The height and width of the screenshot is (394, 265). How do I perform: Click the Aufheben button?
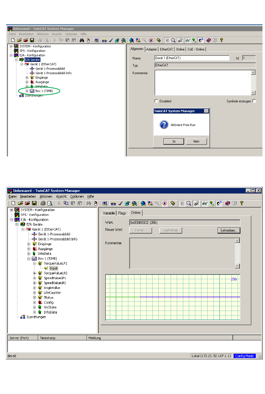171,230
